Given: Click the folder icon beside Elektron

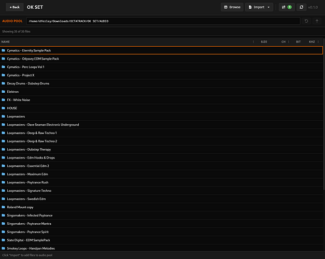Looking at the screenshot, I should click(3, 92).
